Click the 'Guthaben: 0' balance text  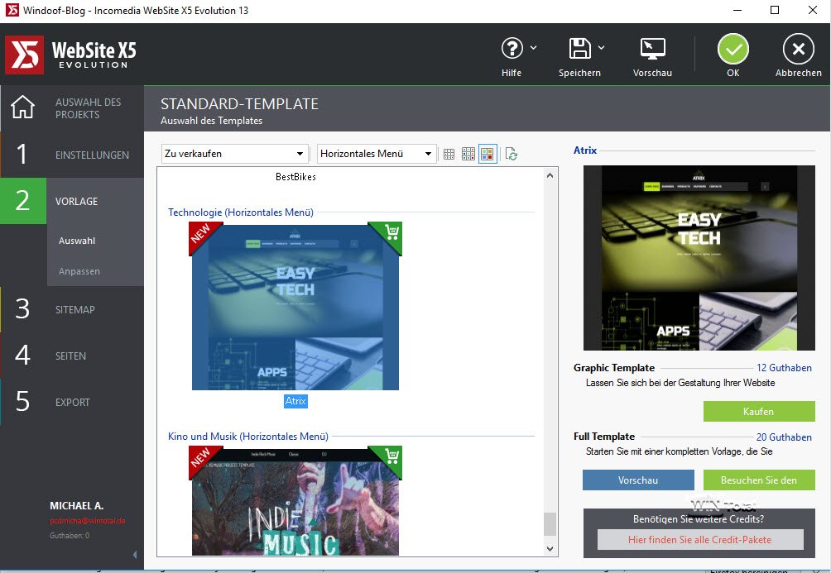70,536
